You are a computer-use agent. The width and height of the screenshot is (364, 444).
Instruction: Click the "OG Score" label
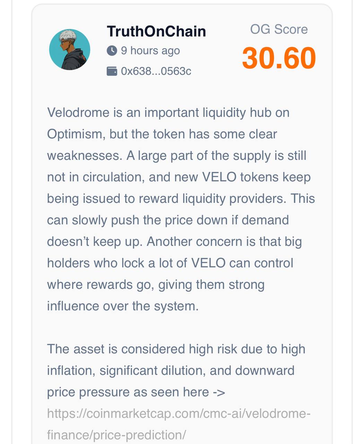coord(279,29)
